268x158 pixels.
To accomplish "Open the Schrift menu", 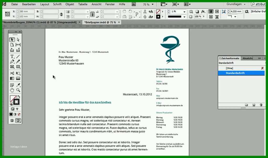I will coord(57,4).
